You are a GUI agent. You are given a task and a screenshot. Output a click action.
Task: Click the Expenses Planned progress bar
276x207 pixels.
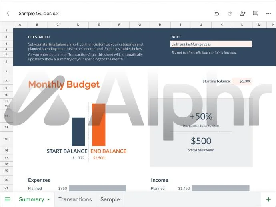click(97, 188)
